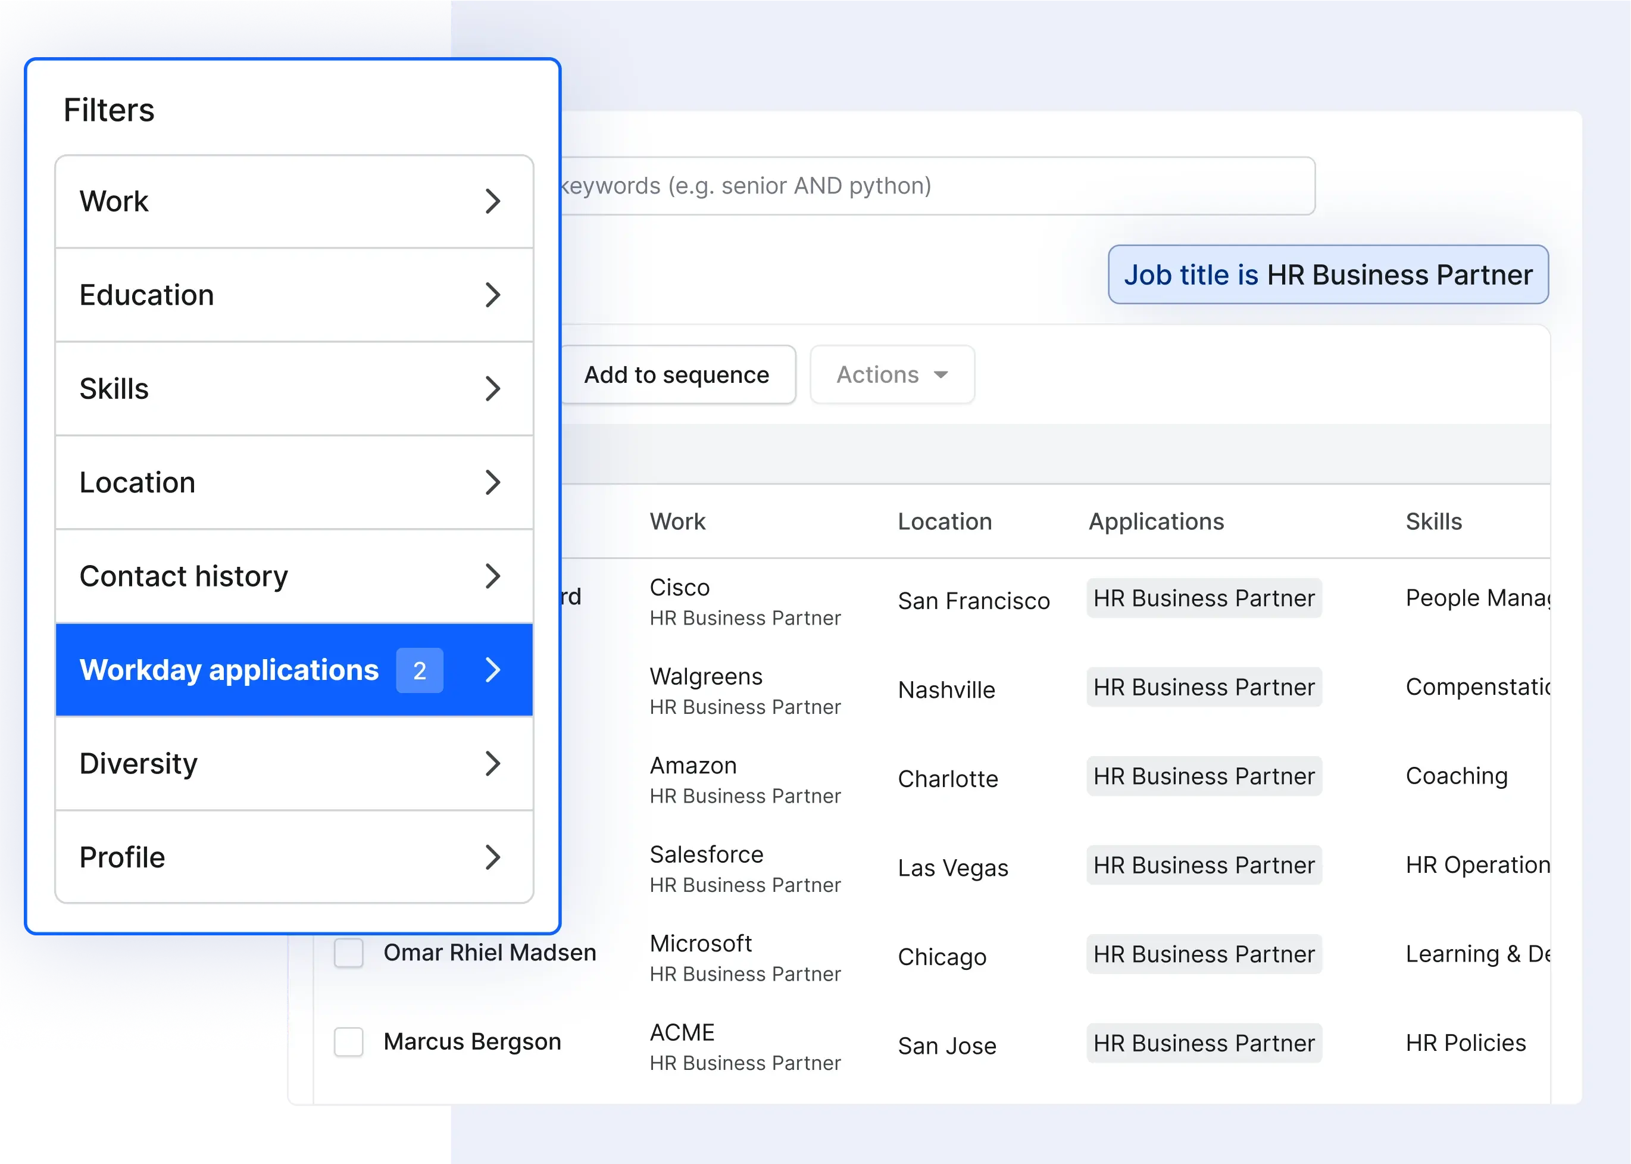Viewport: 1631px width, 1164px height.
Task: Click the Las Vegas location cell
Action: (953, 868)
